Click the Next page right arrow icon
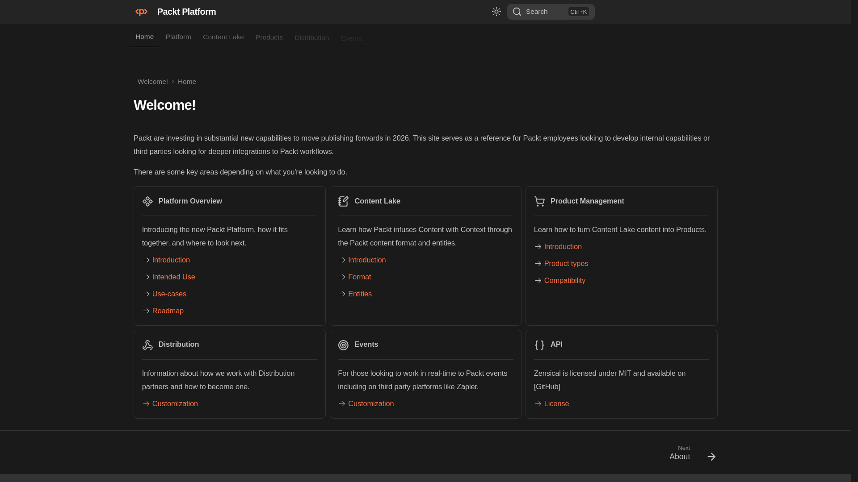 pyautogui.click(x=711, y=457)
